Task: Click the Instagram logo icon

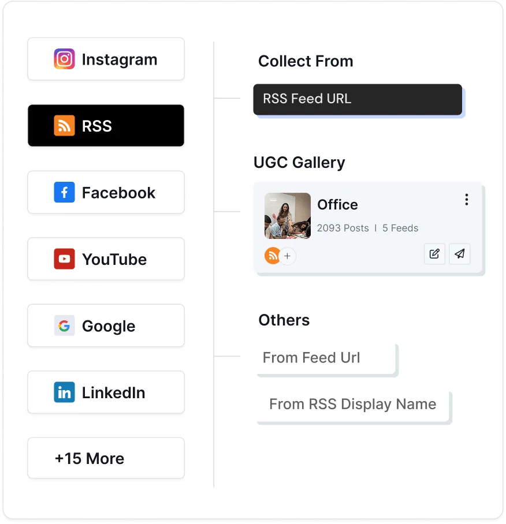Action: point(64,59)
